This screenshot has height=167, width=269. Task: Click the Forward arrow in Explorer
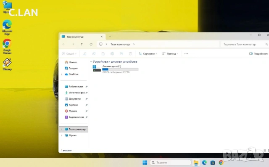pos(73,44)
